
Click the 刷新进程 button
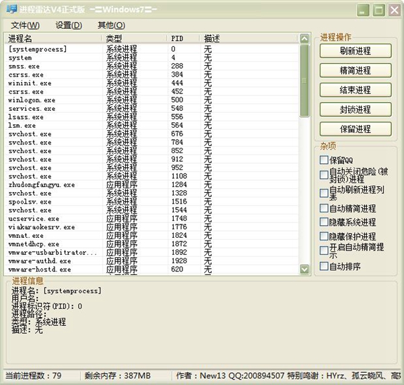(x=356, y=51)
